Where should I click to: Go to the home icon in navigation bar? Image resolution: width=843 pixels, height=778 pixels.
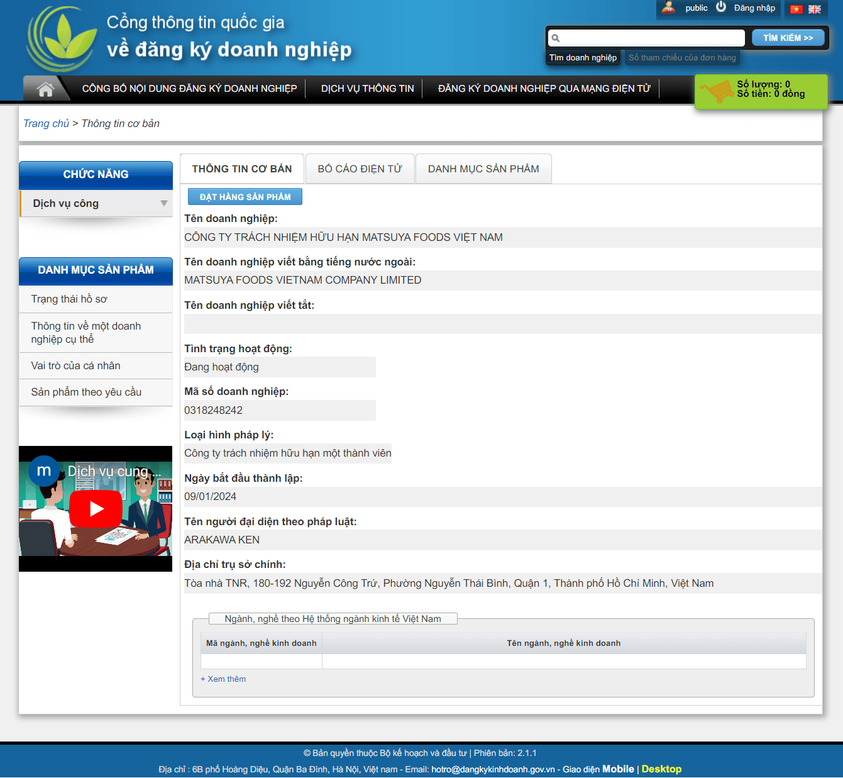click(45, 89)
